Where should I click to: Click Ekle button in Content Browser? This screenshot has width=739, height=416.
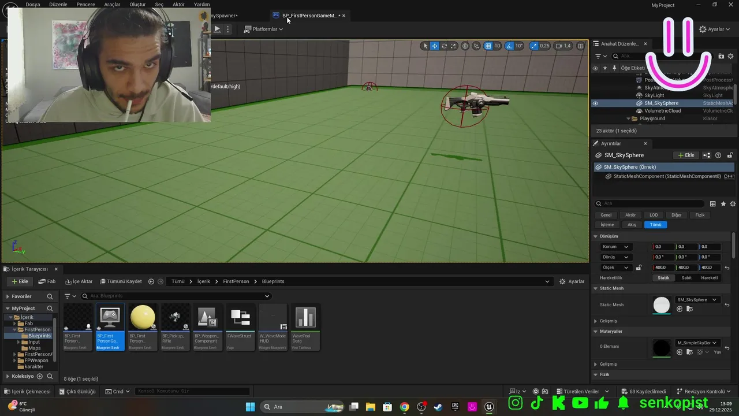19,281
